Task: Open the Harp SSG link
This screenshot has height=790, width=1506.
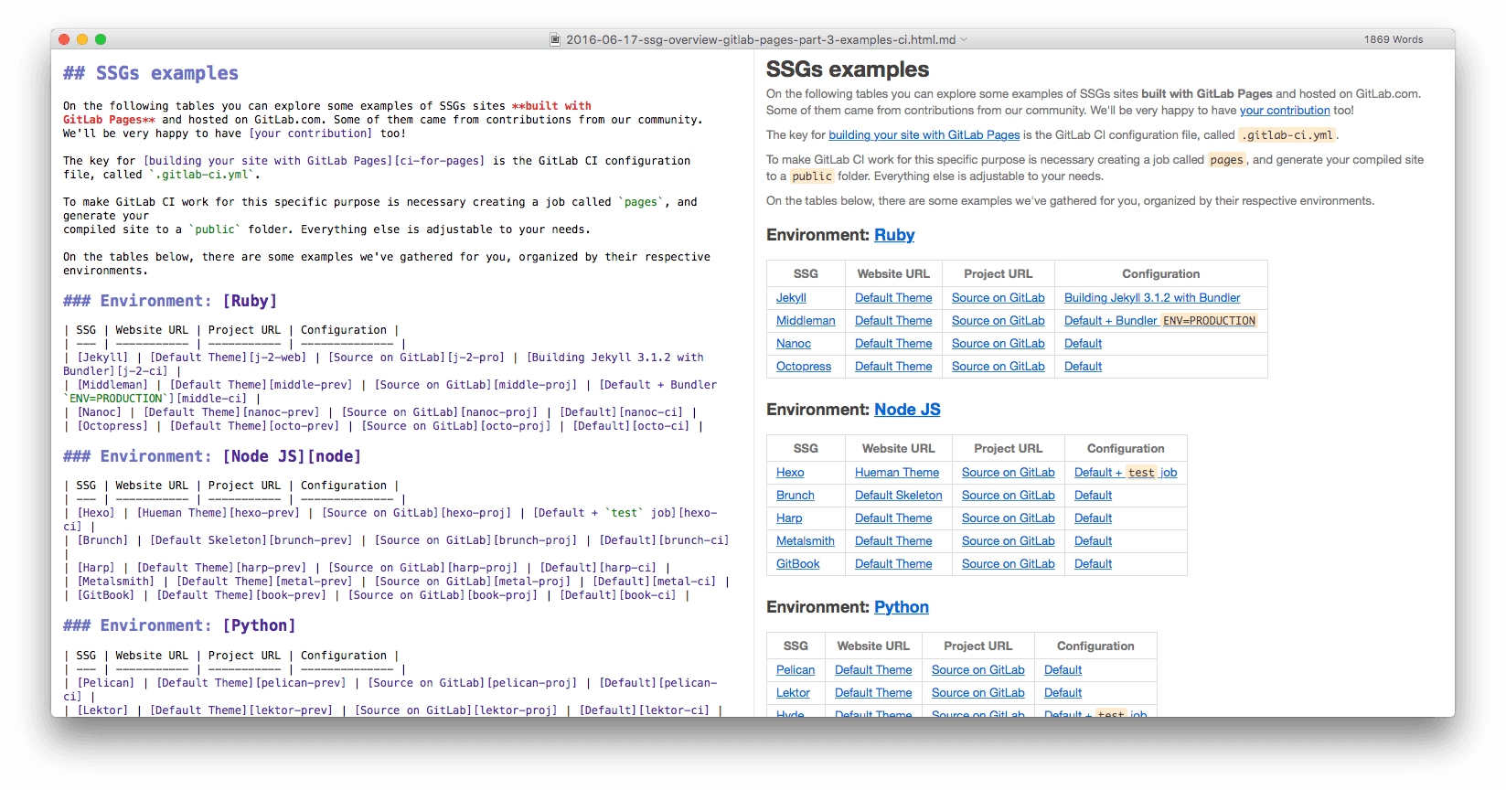Action: 789,518
